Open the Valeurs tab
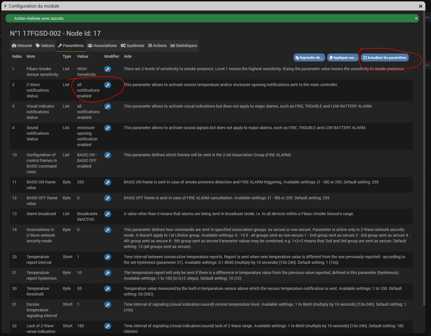The image size is (431, 336). point(45,46)
